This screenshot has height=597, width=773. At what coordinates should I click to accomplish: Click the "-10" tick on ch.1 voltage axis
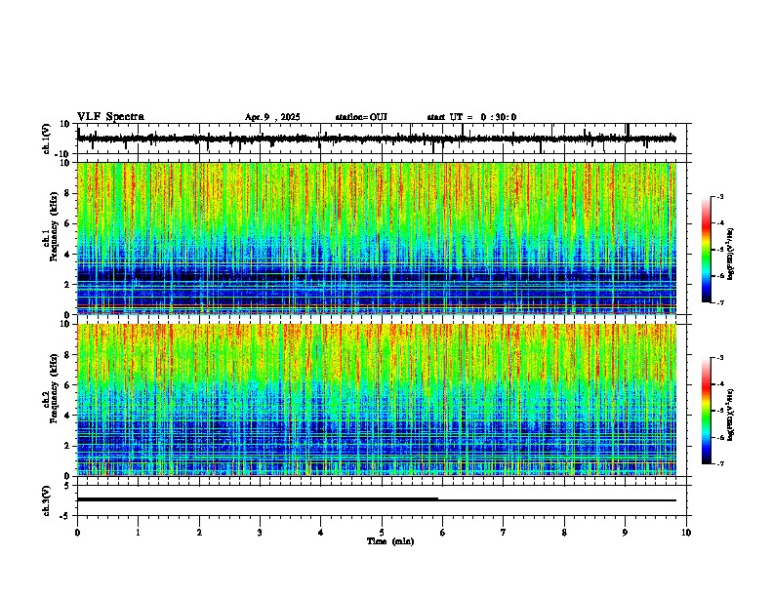point(63,154)
